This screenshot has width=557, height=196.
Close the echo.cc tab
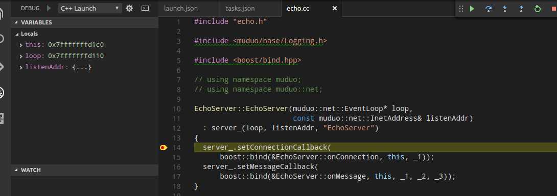tap(334, 8)
